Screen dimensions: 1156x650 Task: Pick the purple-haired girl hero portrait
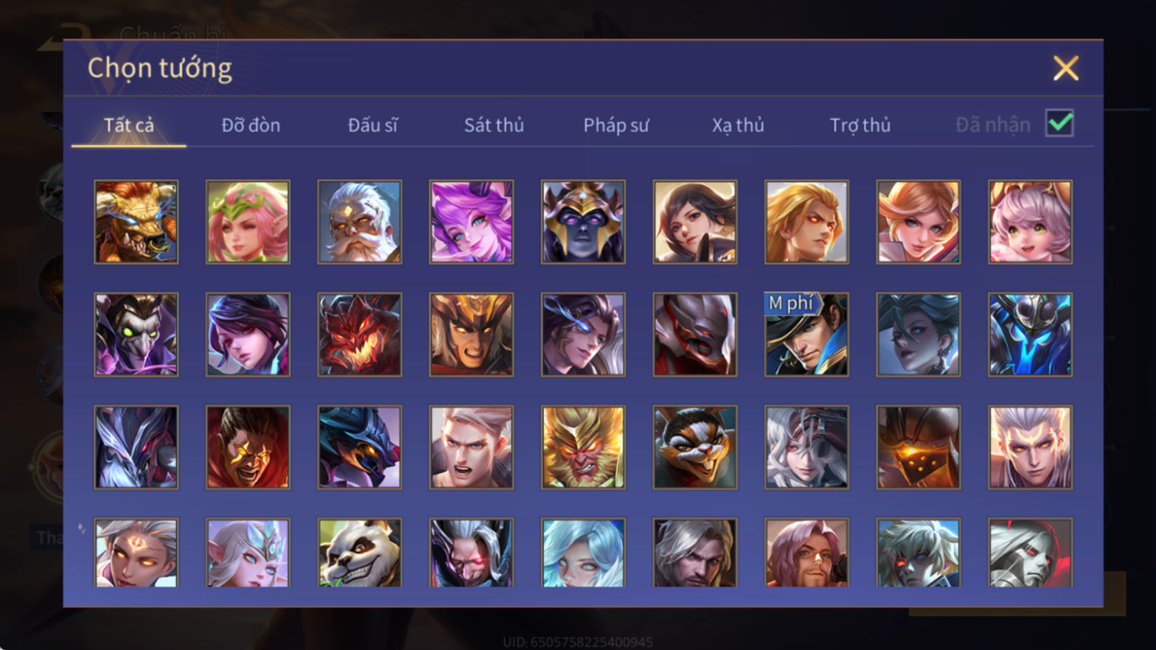[x=472, y=222]
